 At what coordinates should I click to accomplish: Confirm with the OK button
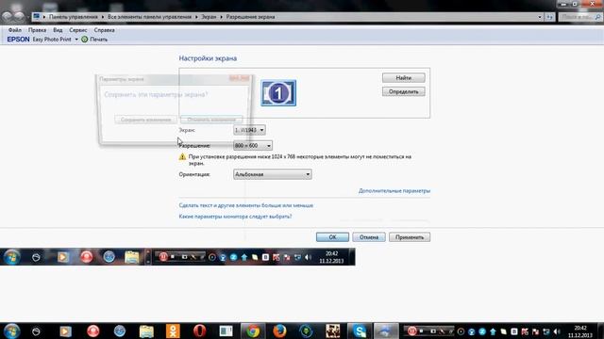coord(332,237)
